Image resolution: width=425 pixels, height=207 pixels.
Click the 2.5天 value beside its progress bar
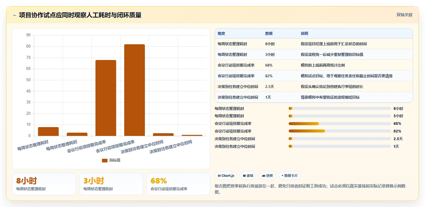tap(398, 139)
